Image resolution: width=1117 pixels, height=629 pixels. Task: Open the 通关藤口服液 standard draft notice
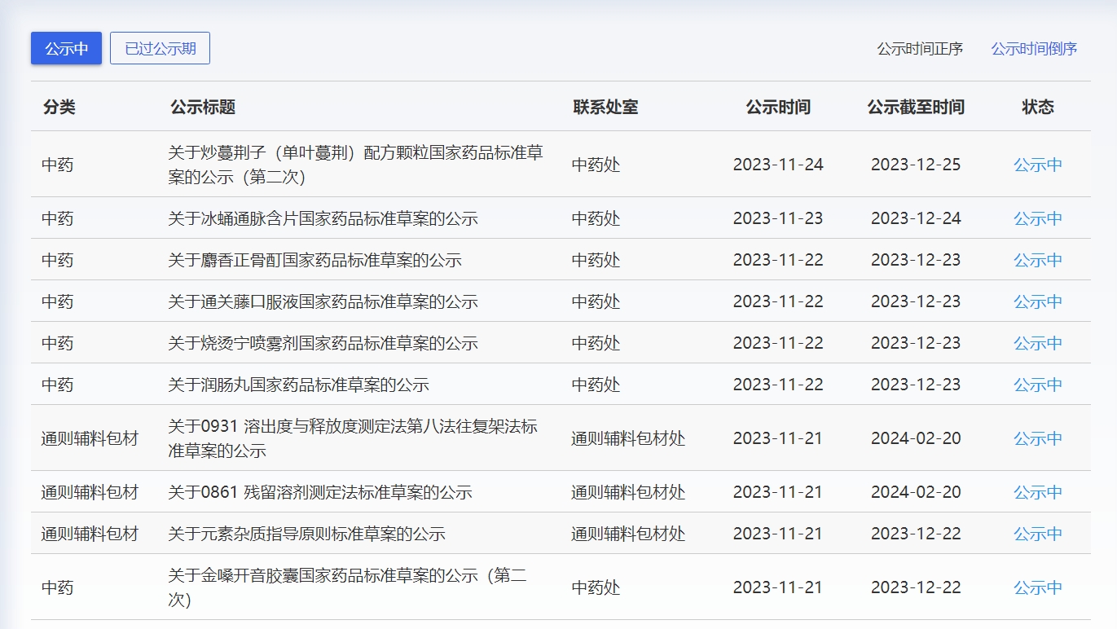323,301
